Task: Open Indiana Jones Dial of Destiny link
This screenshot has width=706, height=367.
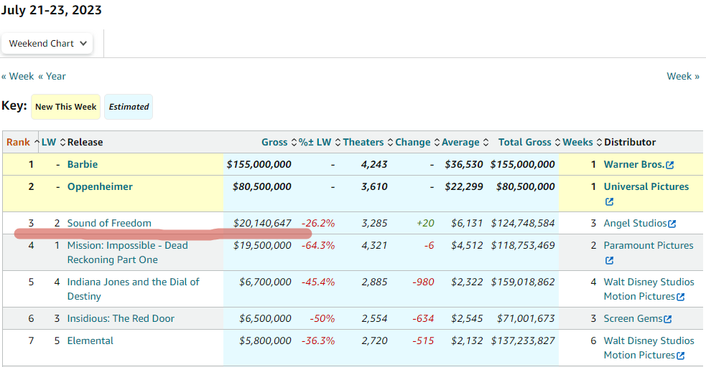Action: (134, 289)
